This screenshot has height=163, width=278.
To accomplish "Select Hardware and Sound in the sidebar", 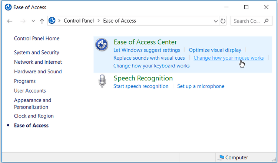I will [x=38, y=71].
